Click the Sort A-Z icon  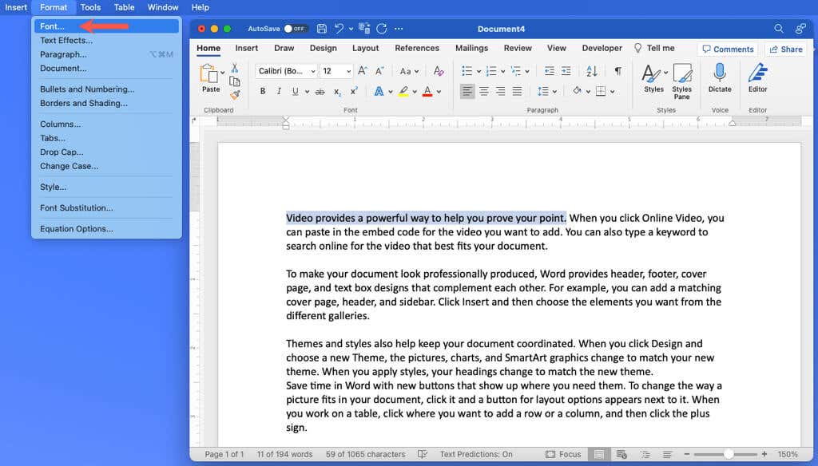pyautogui.click(x=592, y=71)
